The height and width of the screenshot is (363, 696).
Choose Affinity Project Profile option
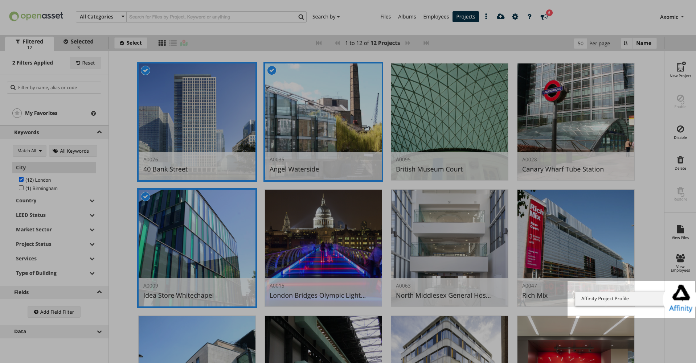(619, 298)
